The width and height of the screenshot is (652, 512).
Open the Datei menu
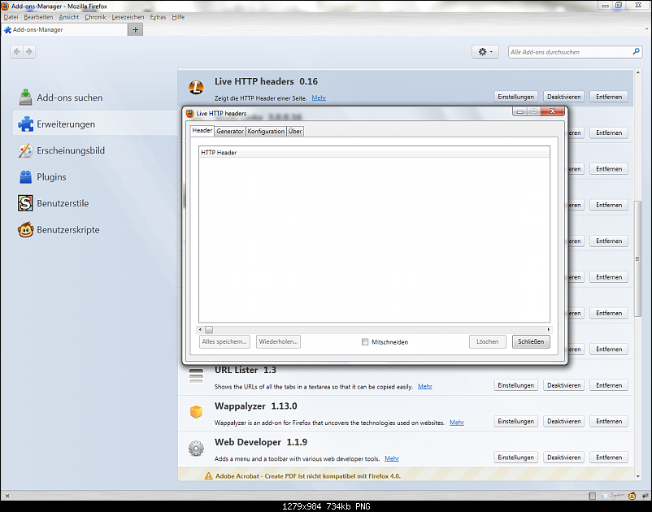(11, 17)
